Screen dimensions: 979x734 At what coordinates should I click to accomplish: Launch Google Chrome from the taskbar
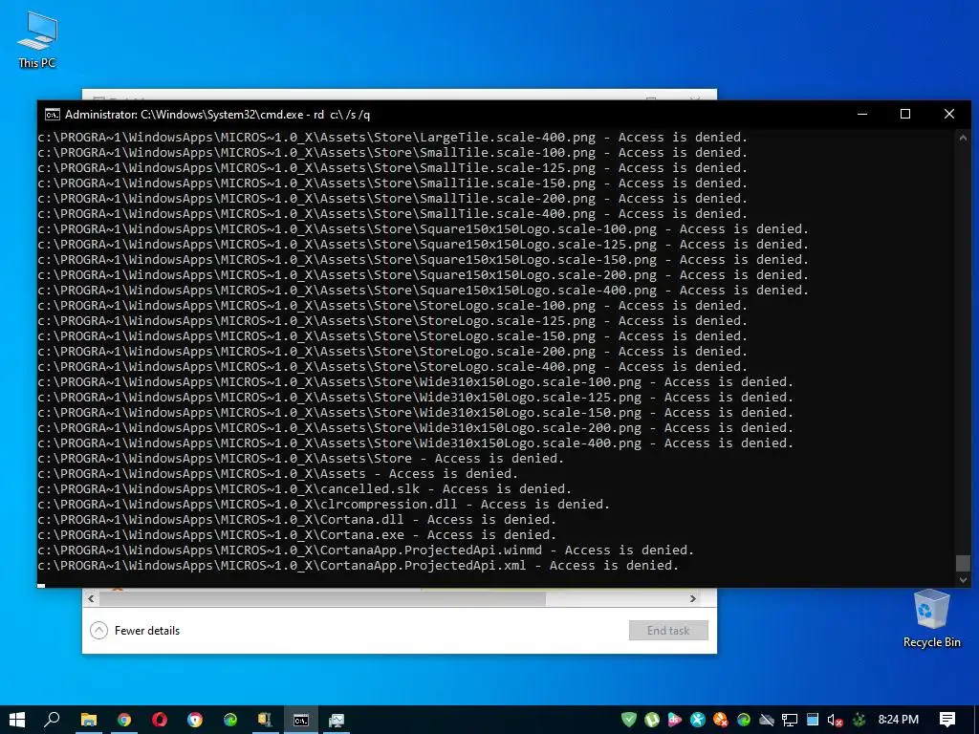(124, 720)
